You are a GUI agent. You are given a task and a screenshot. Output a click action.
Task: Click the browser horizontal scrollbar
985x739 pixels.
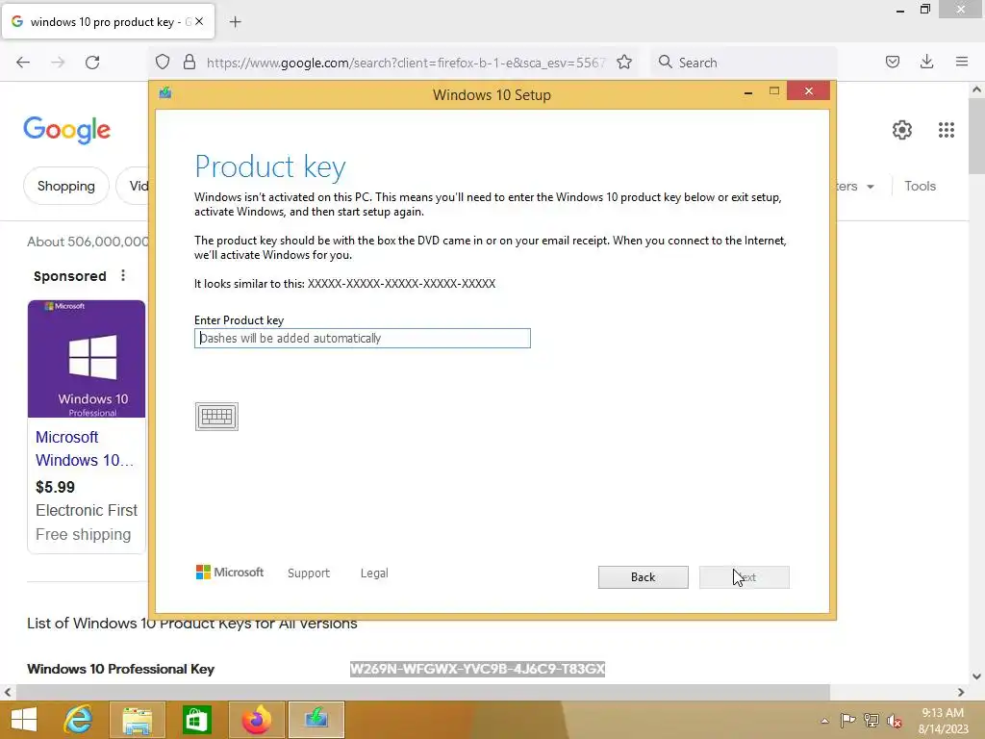point(422,692)
